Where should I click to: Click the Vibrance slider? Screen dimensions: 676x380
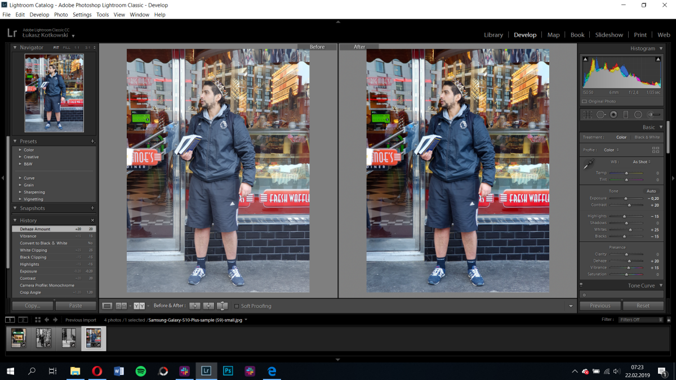pos(626,268)
